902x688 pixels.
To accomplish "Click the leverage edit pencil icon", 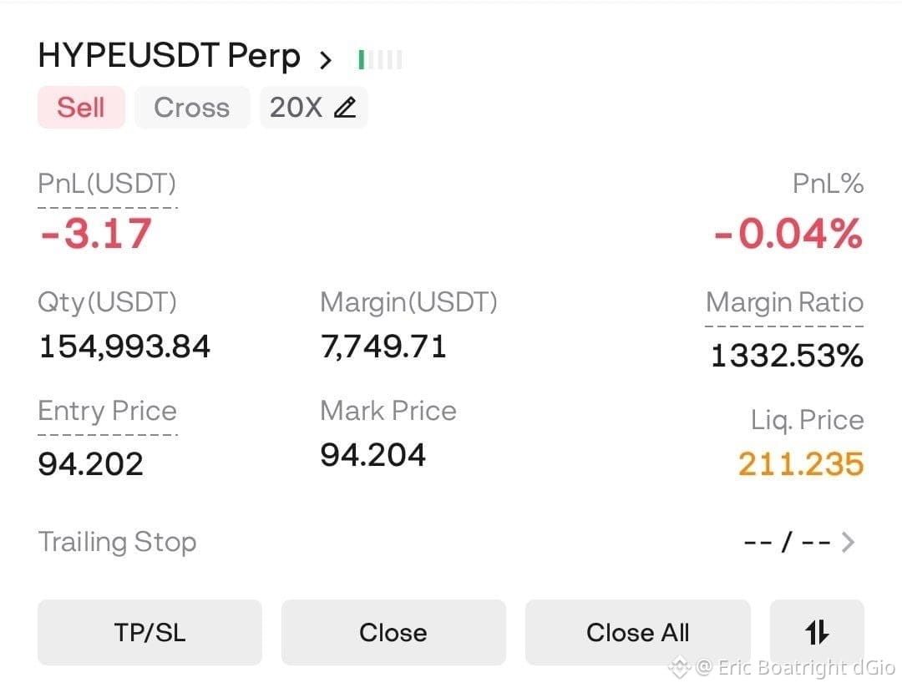I will pos(345,108).
